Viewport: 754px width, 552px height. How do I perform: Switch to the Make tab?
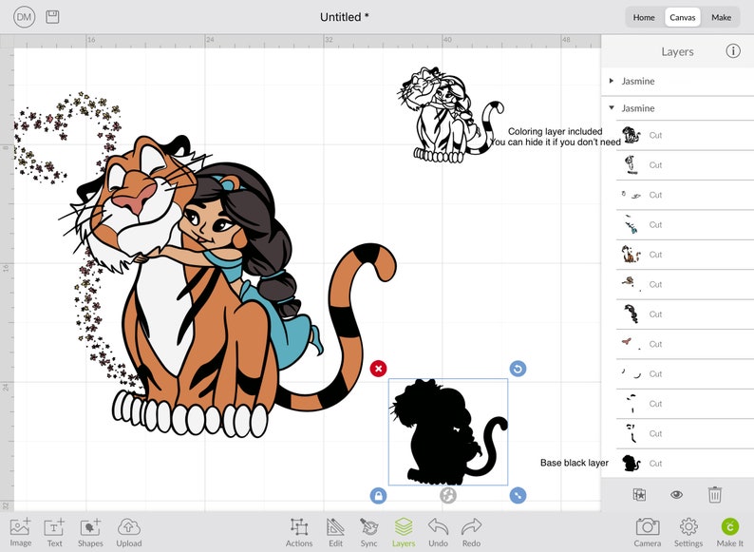[721, 17]
